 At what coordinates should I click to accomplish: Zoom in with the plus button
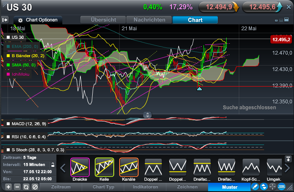tap(8, 187)
